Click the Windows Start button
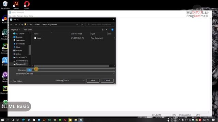 pos(2,120)
